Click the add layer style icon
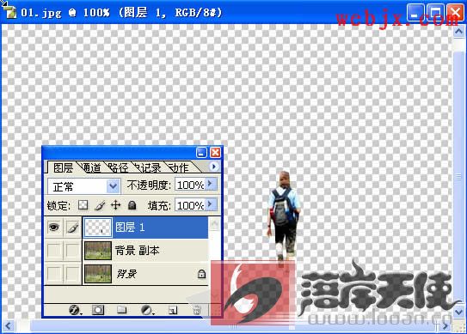Screen dimensions: 467x334 (x=75, y=310)
